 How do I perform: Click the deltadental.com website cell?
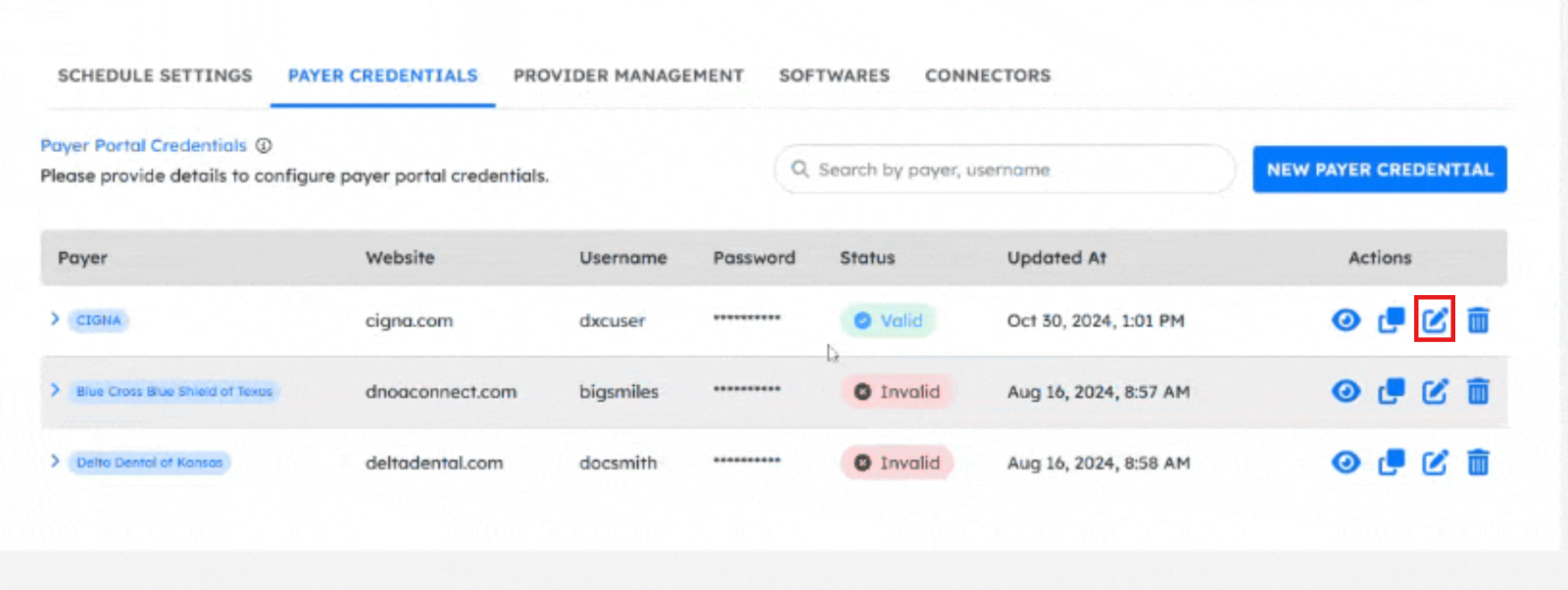[x=434, y=463]
